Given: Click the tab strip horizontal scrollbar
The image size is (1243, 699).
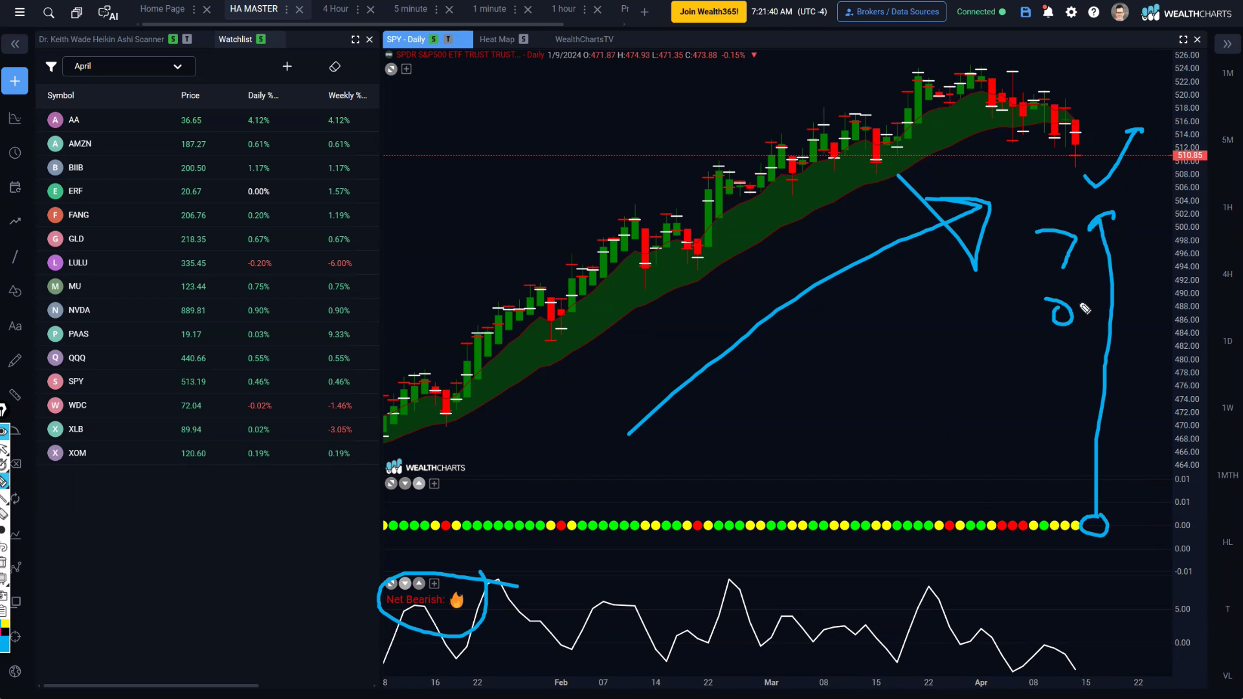Looking at the screenshot, I should pos(353,24).
